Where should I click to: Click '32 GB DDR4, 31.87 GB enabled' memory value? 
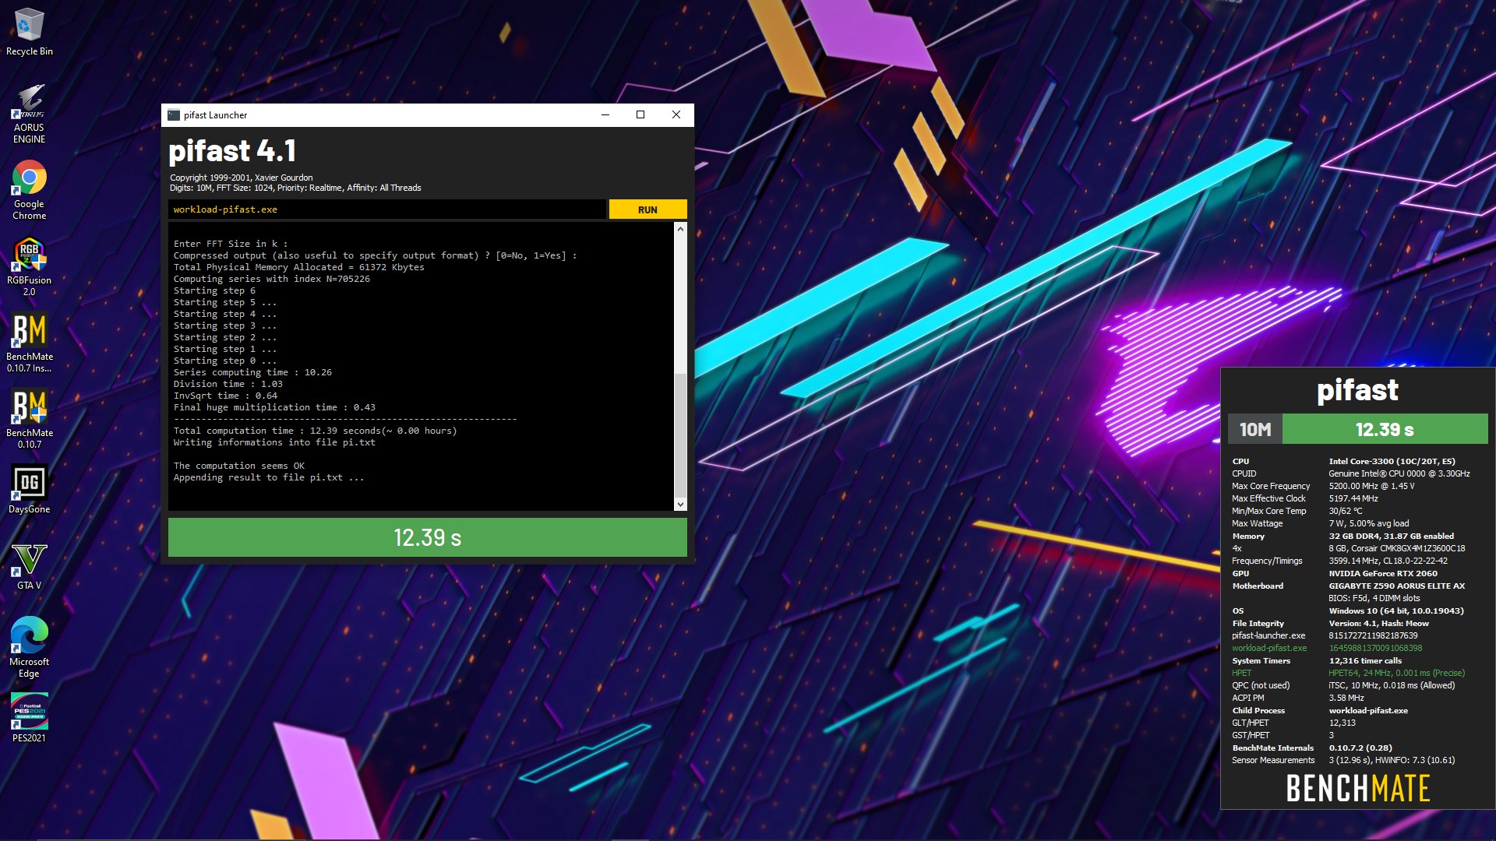pos(1391,536)
